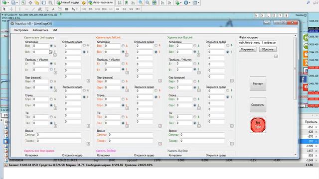The image size is (319, 179).
Task: Select Tik> '&' radio under Удалить все BuyLimit
Action: coord(195,117)
